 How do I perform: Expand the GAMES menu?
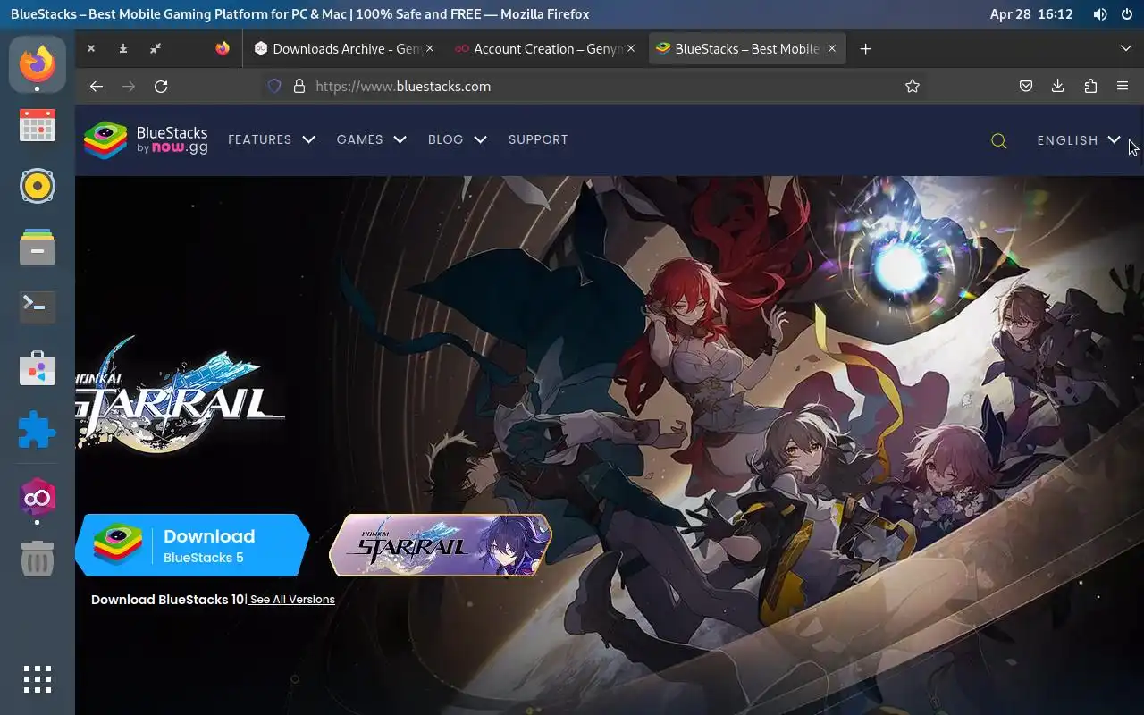click(x=371, y=139)
